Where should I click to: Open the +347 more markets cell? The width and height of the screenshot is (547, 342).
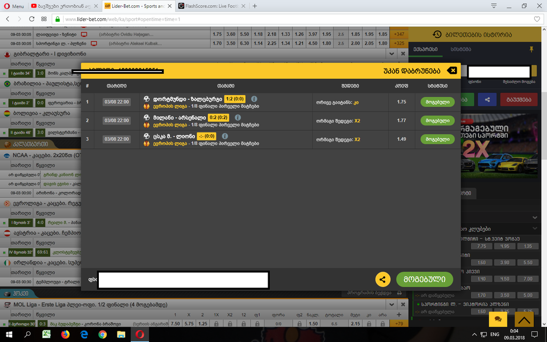398,34
